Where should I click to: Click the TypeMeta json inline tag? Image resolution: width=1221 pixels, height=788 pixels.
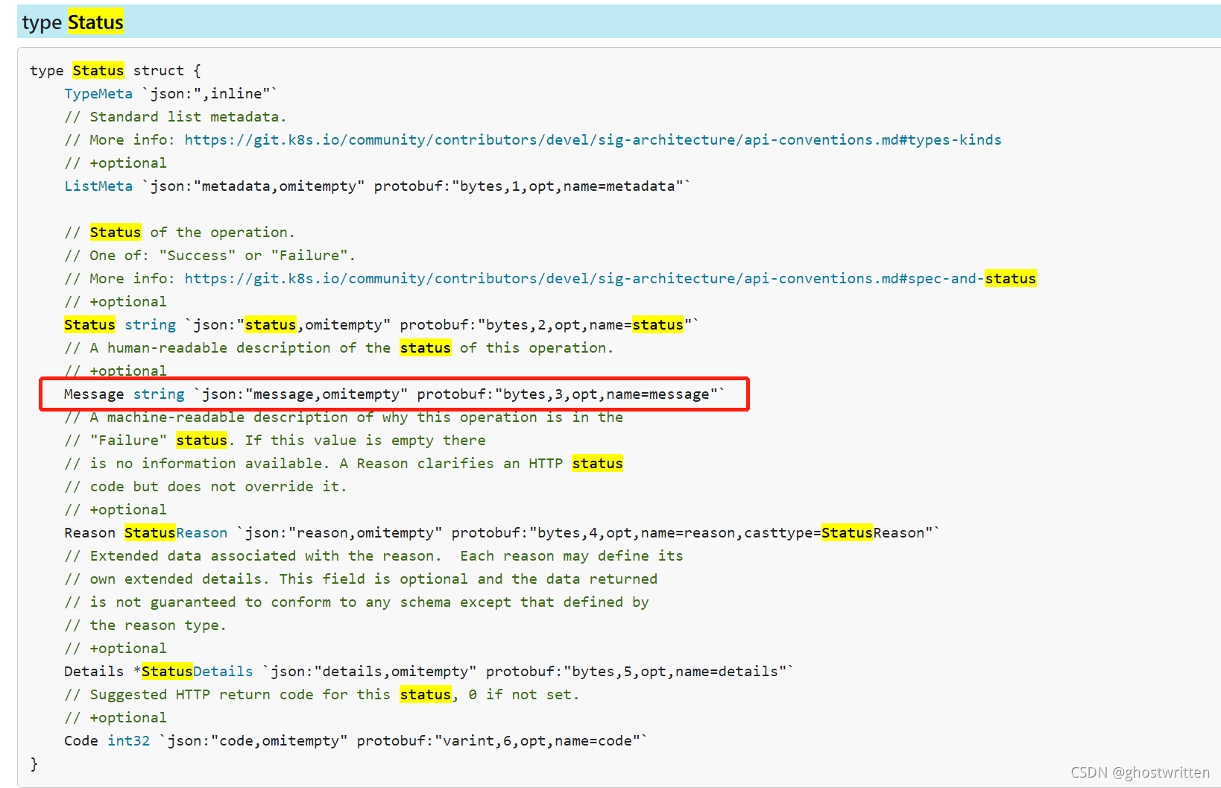[x=210, y=93]
